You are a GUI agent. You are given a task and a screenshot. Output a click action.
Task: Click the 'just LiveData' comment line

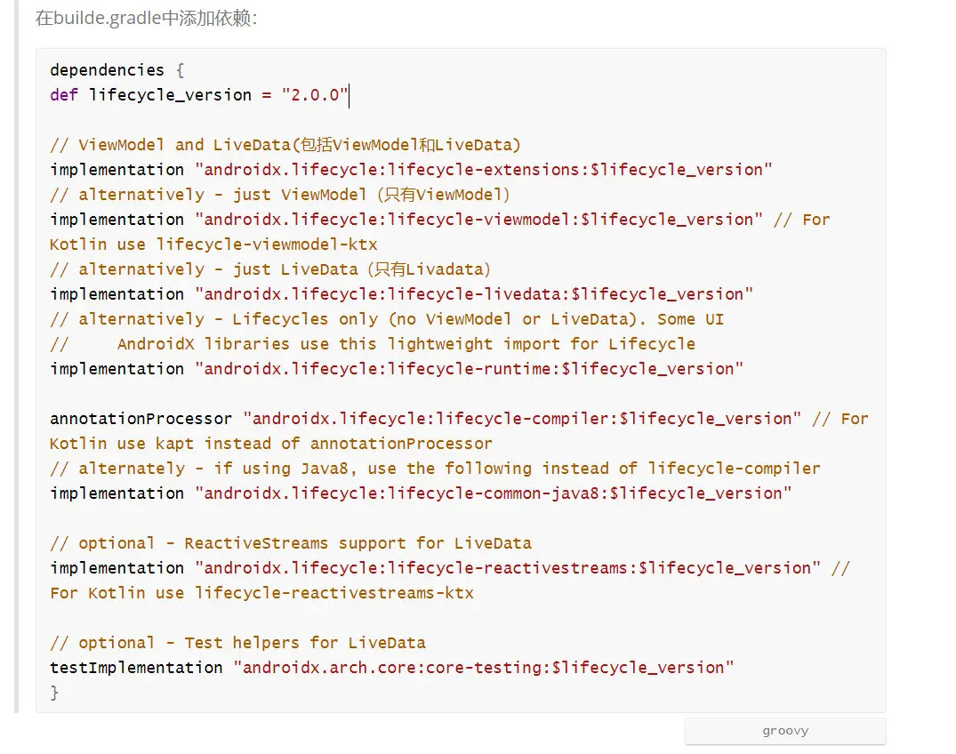coord(270,269)
